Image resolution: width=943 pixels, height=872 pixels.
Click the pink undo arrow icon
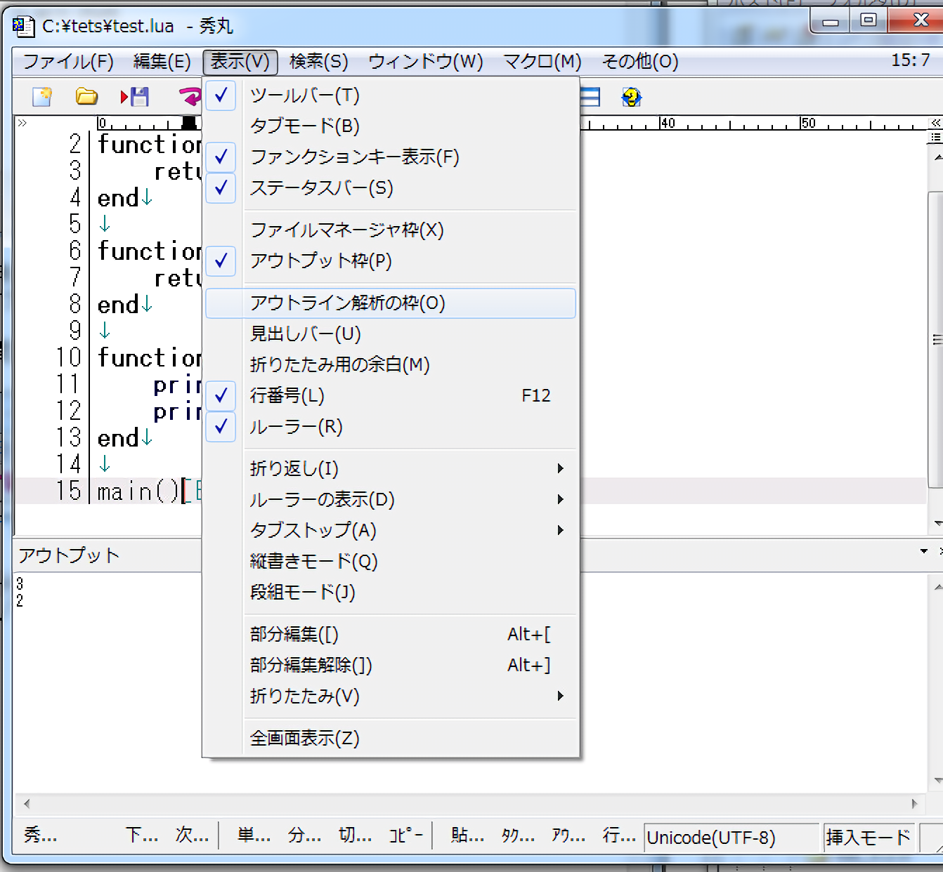pyautogui.click(x=190, y=97)
